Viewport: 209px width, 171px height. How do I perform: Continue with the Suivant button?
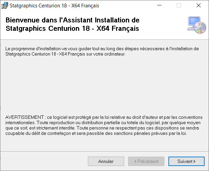[x=186, y=161]
